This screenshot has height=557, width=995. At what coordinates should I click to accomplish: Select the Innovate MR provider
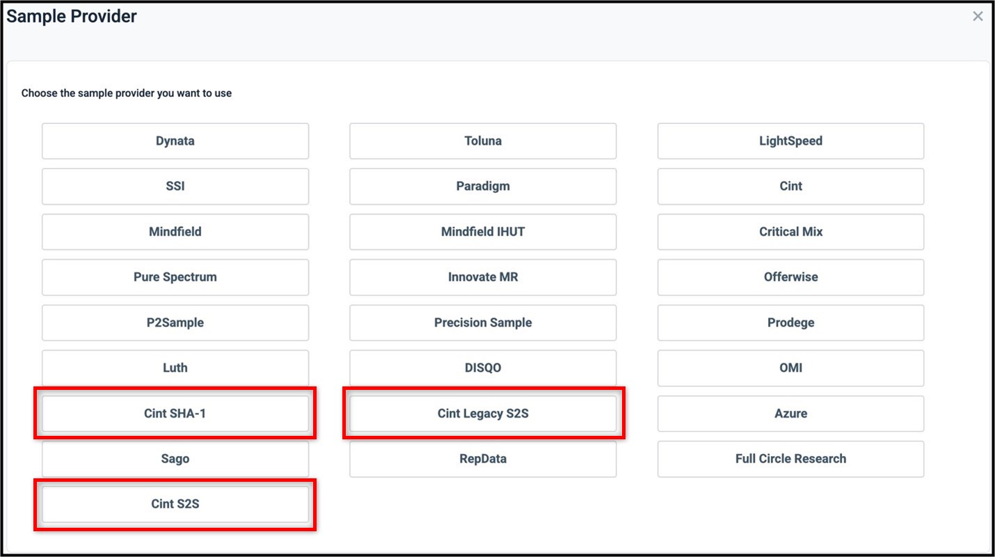483,277
